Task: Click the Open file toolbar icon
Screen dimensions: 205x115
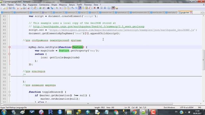Action: click(6, 8)
